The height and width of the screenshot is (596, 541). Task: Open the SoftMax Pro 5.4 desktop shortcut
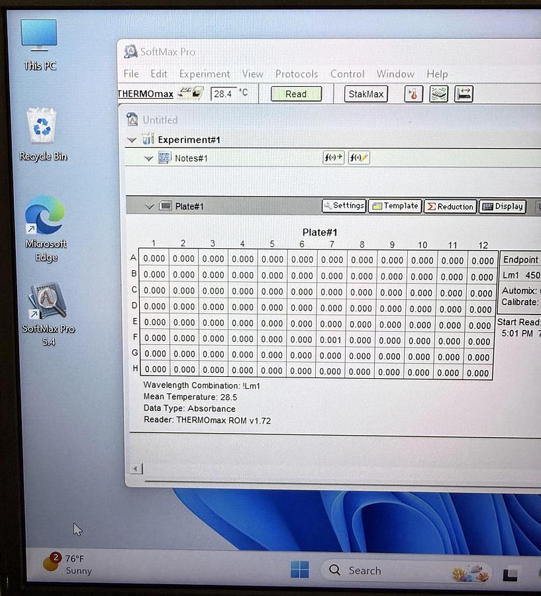pyautogui.click(x=48, y=314)
